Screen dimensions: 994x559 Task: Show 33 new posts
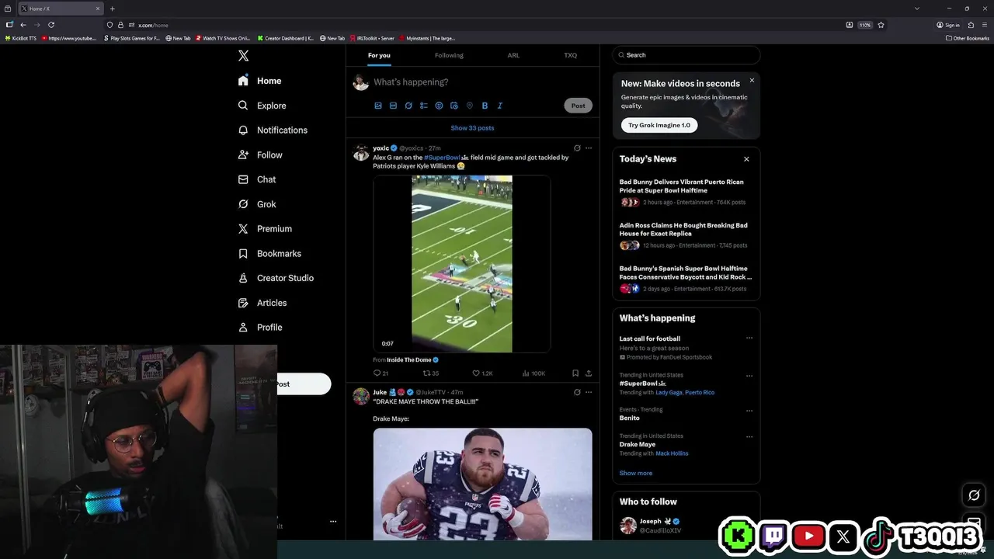pos(472,128)
